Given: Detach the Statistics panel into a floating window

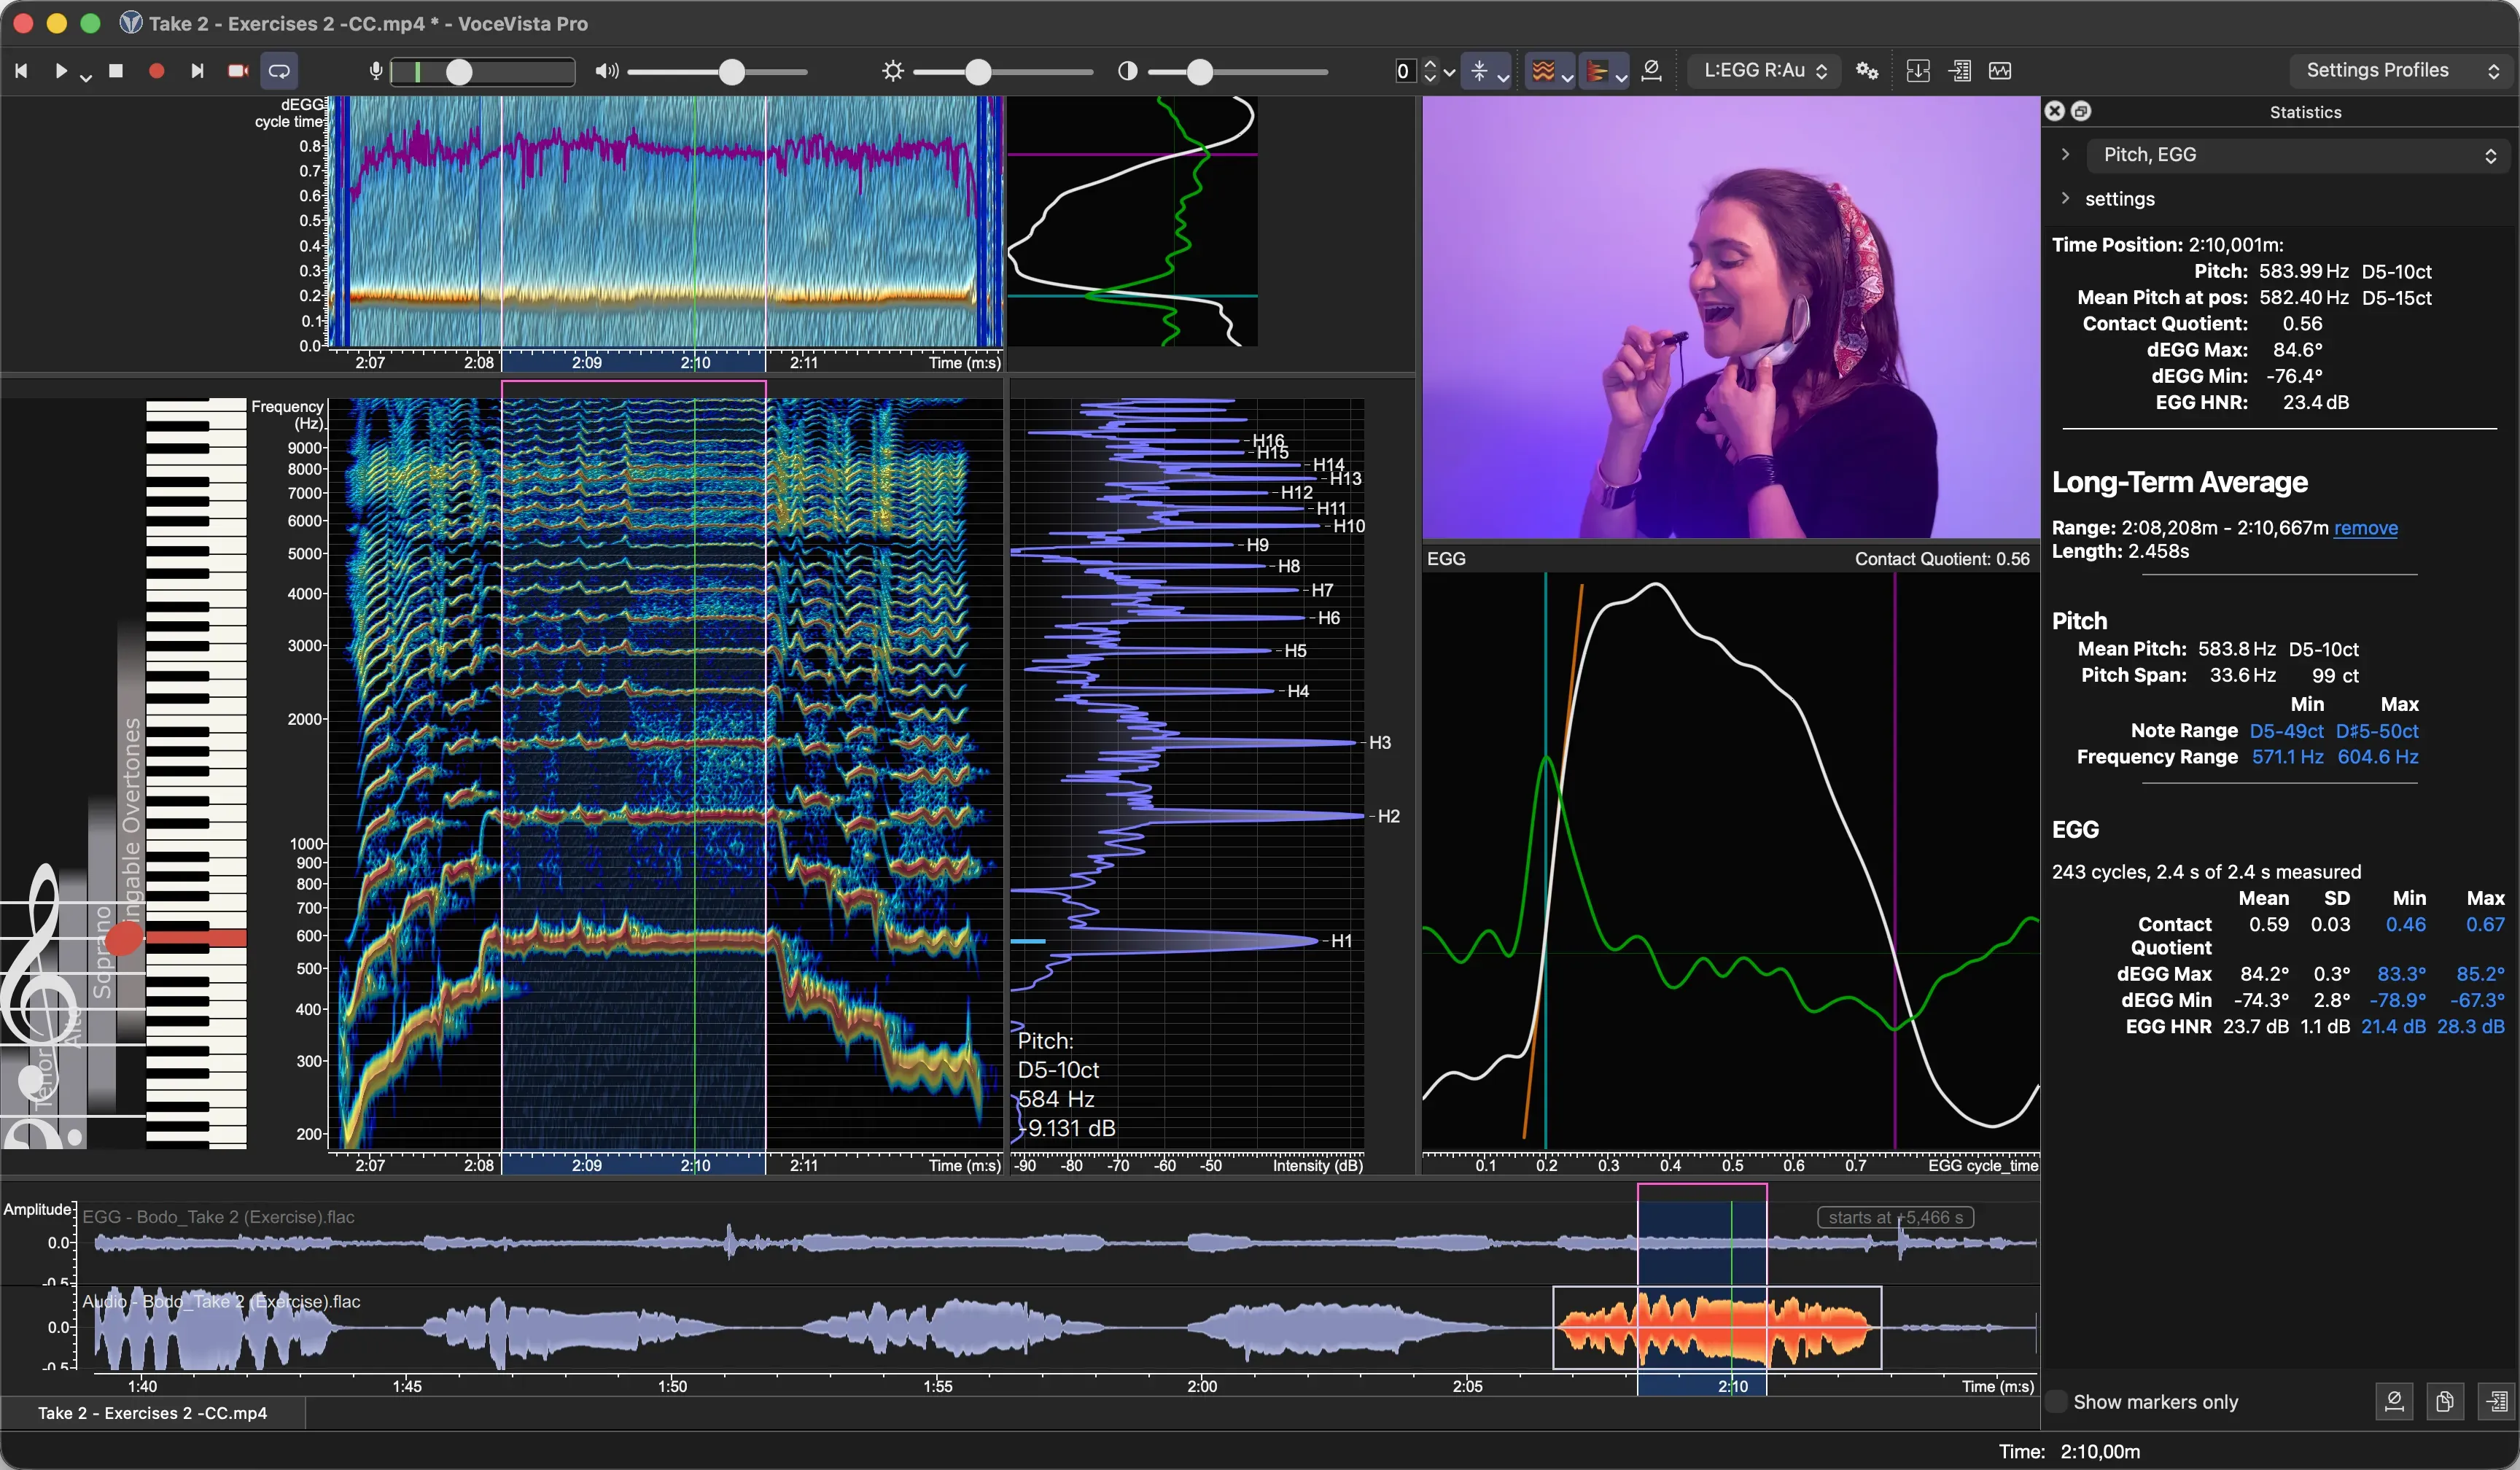Looking at the screenshot, I should 2081,111.
